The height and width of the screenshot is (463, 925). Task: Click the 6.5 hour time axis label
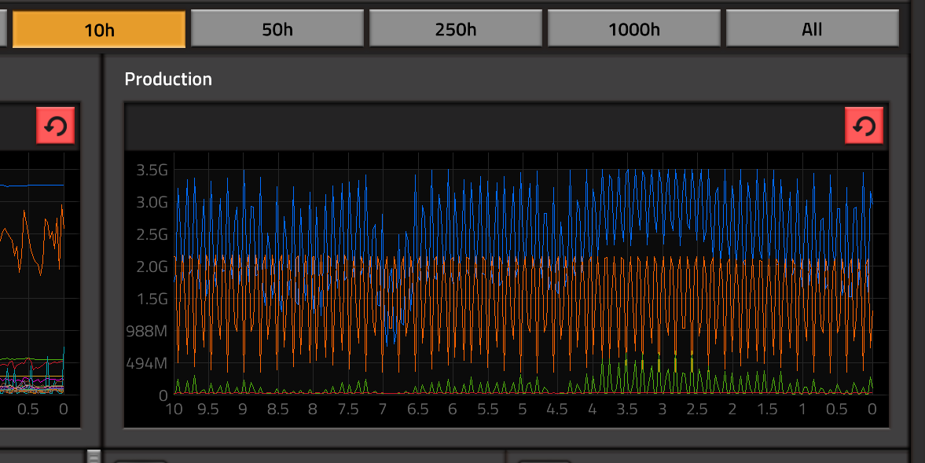(x=417, y=410)
